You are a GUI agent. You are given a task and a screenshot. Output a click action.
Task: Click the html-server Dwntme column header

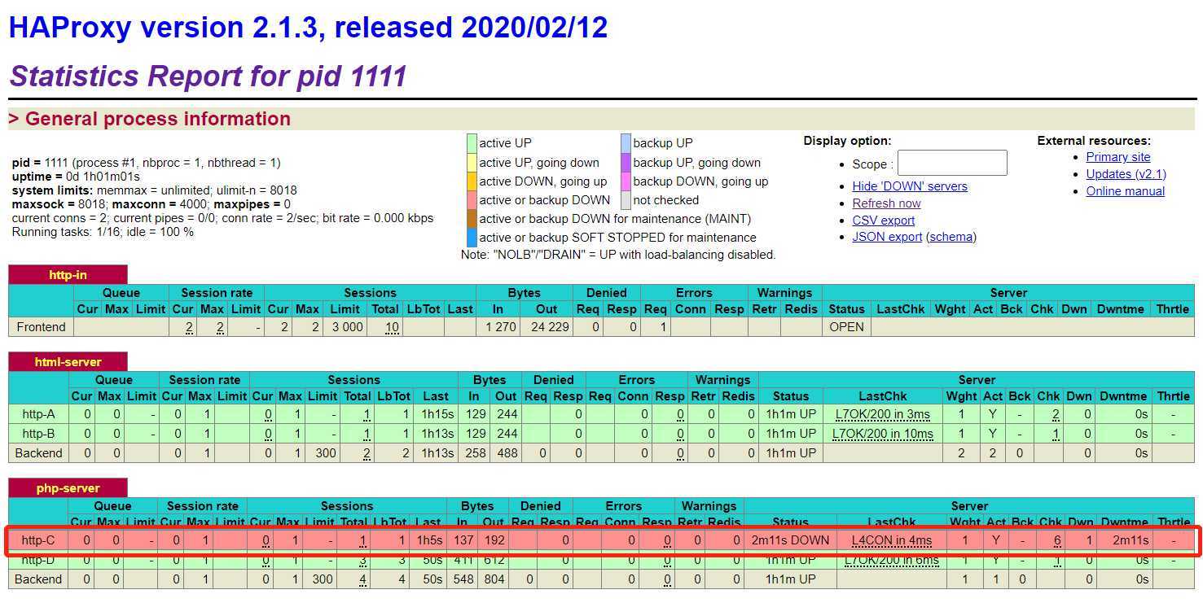1123,396
